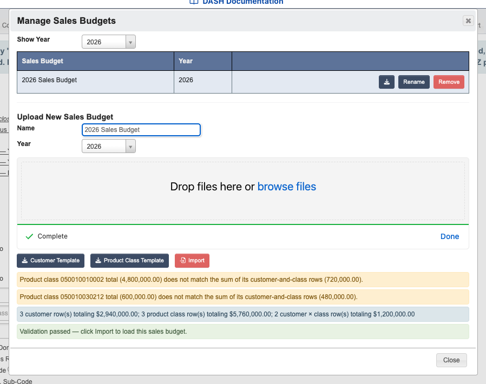Click the warning about product class 050010010002

[243, 280]
